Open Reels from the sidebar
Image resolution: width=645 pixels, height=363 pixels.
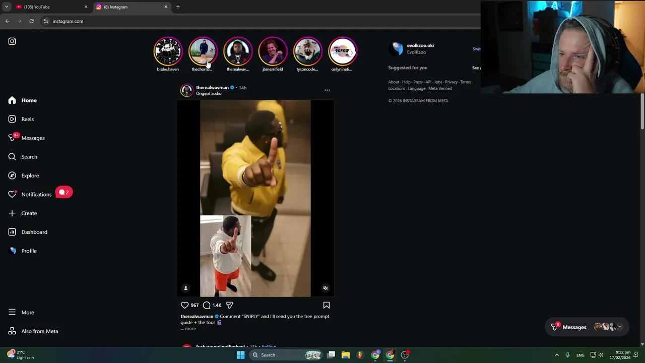21,119
